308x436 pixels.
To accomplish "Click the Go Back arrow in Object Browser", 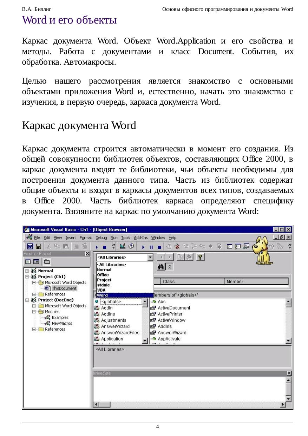I will coord(161,257).
